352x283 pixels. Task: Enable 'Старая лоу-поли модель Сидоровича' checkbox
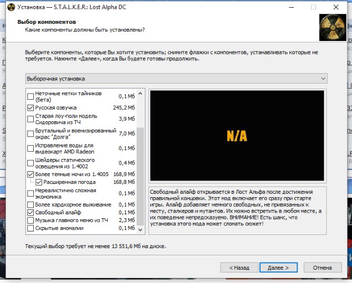(x=30, y=119)
